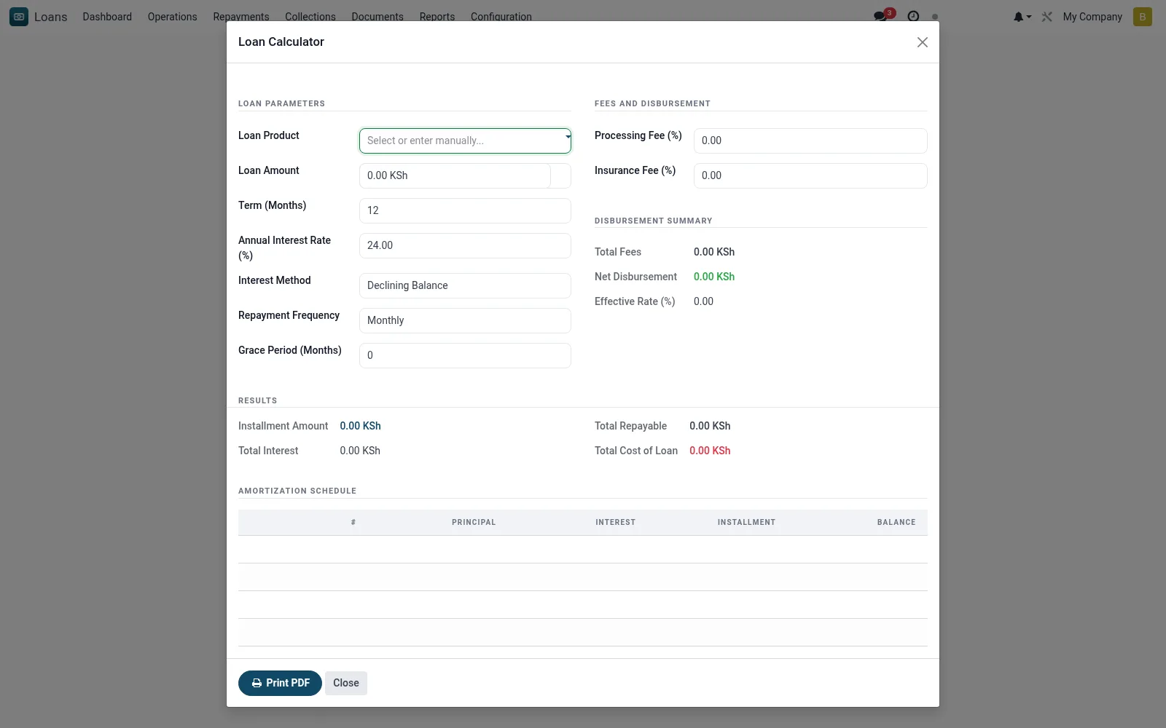Open the Loan Product dropdown
1166x728 pixels.
[465, 141]
